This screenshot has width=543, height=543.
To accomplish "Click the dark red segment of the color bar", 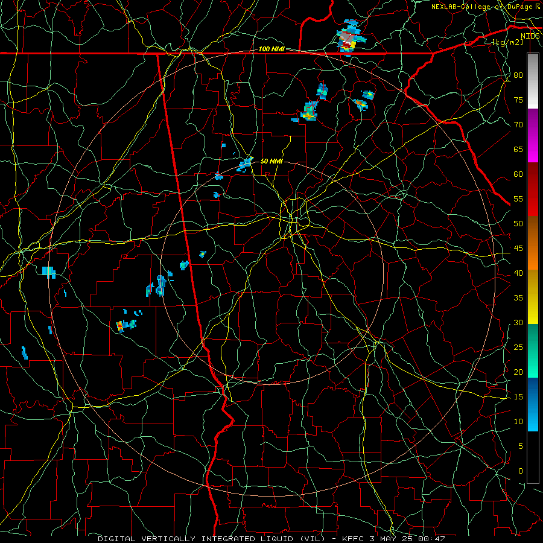I will (533, 189).
